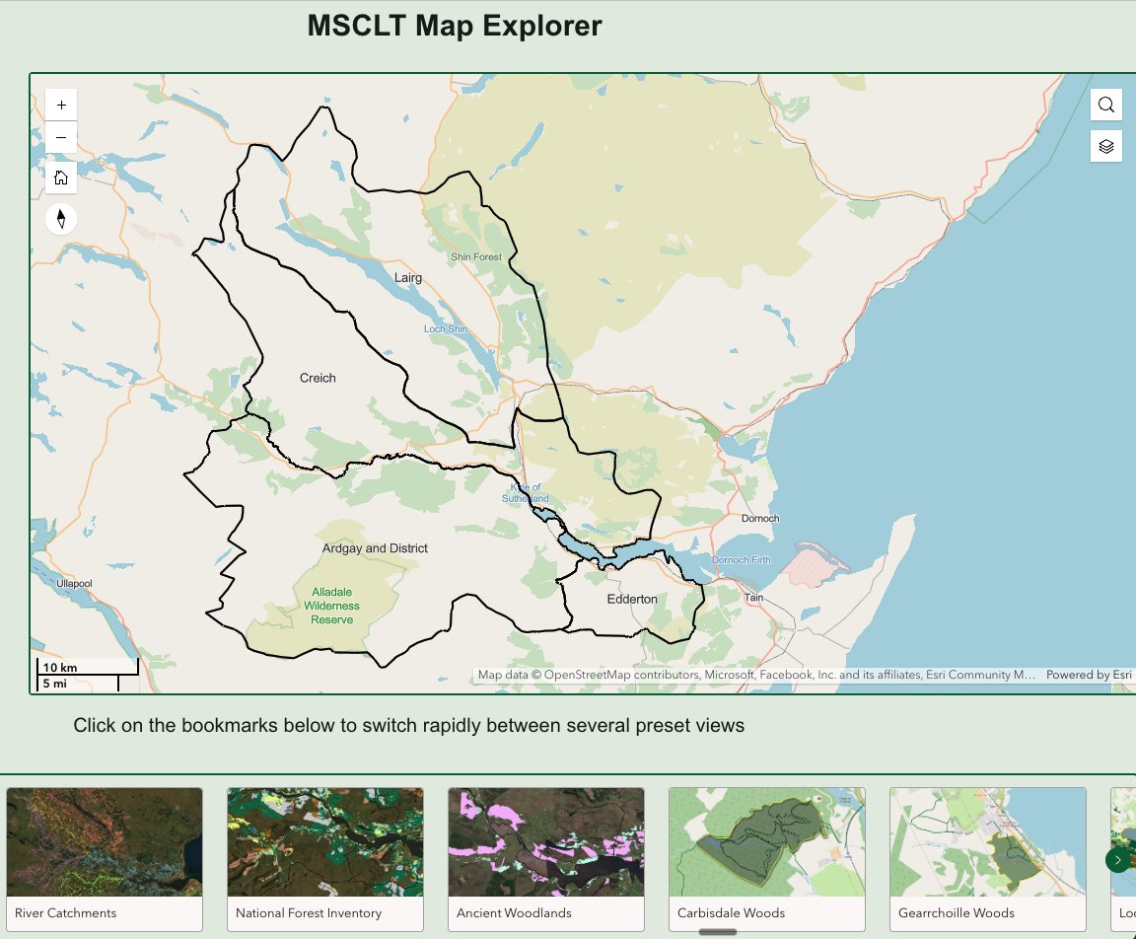
Task: Reset map orientation with compass
Action: pyautogui.click(x=61, y=218)
